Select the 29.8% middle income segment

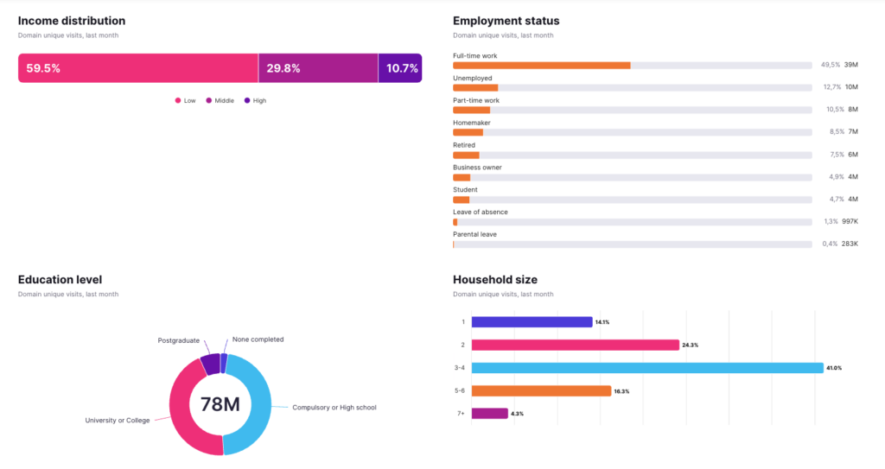(x=317, y=68)
